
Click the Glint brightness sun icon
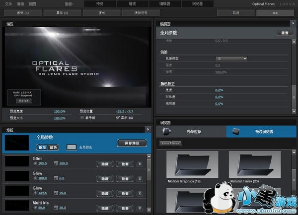35,163
